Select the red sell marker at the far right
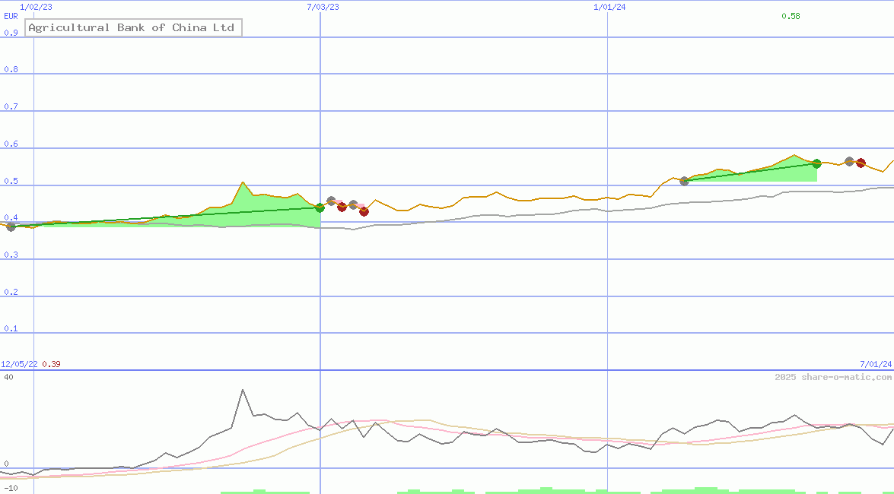The width and height of the screenshot is (894, 494). (861, 163)
